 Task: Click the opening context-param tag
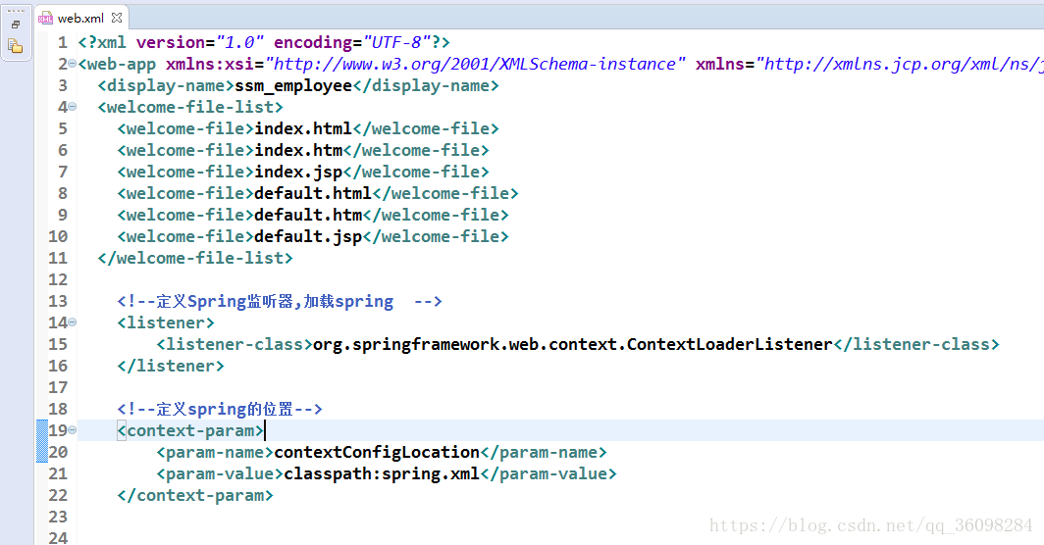tap(190, 430)
